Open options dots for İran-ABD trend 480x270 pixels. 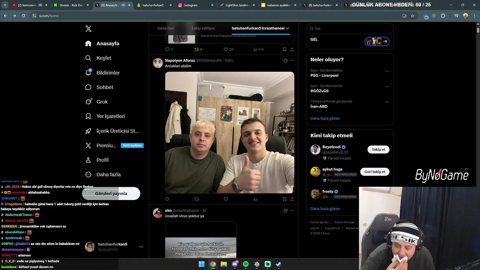pos(387,102)
